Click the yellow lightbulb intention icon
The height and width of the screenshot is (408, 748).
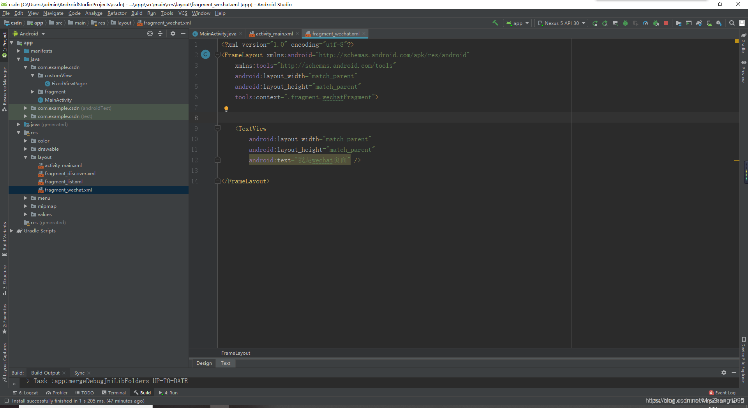226,109
